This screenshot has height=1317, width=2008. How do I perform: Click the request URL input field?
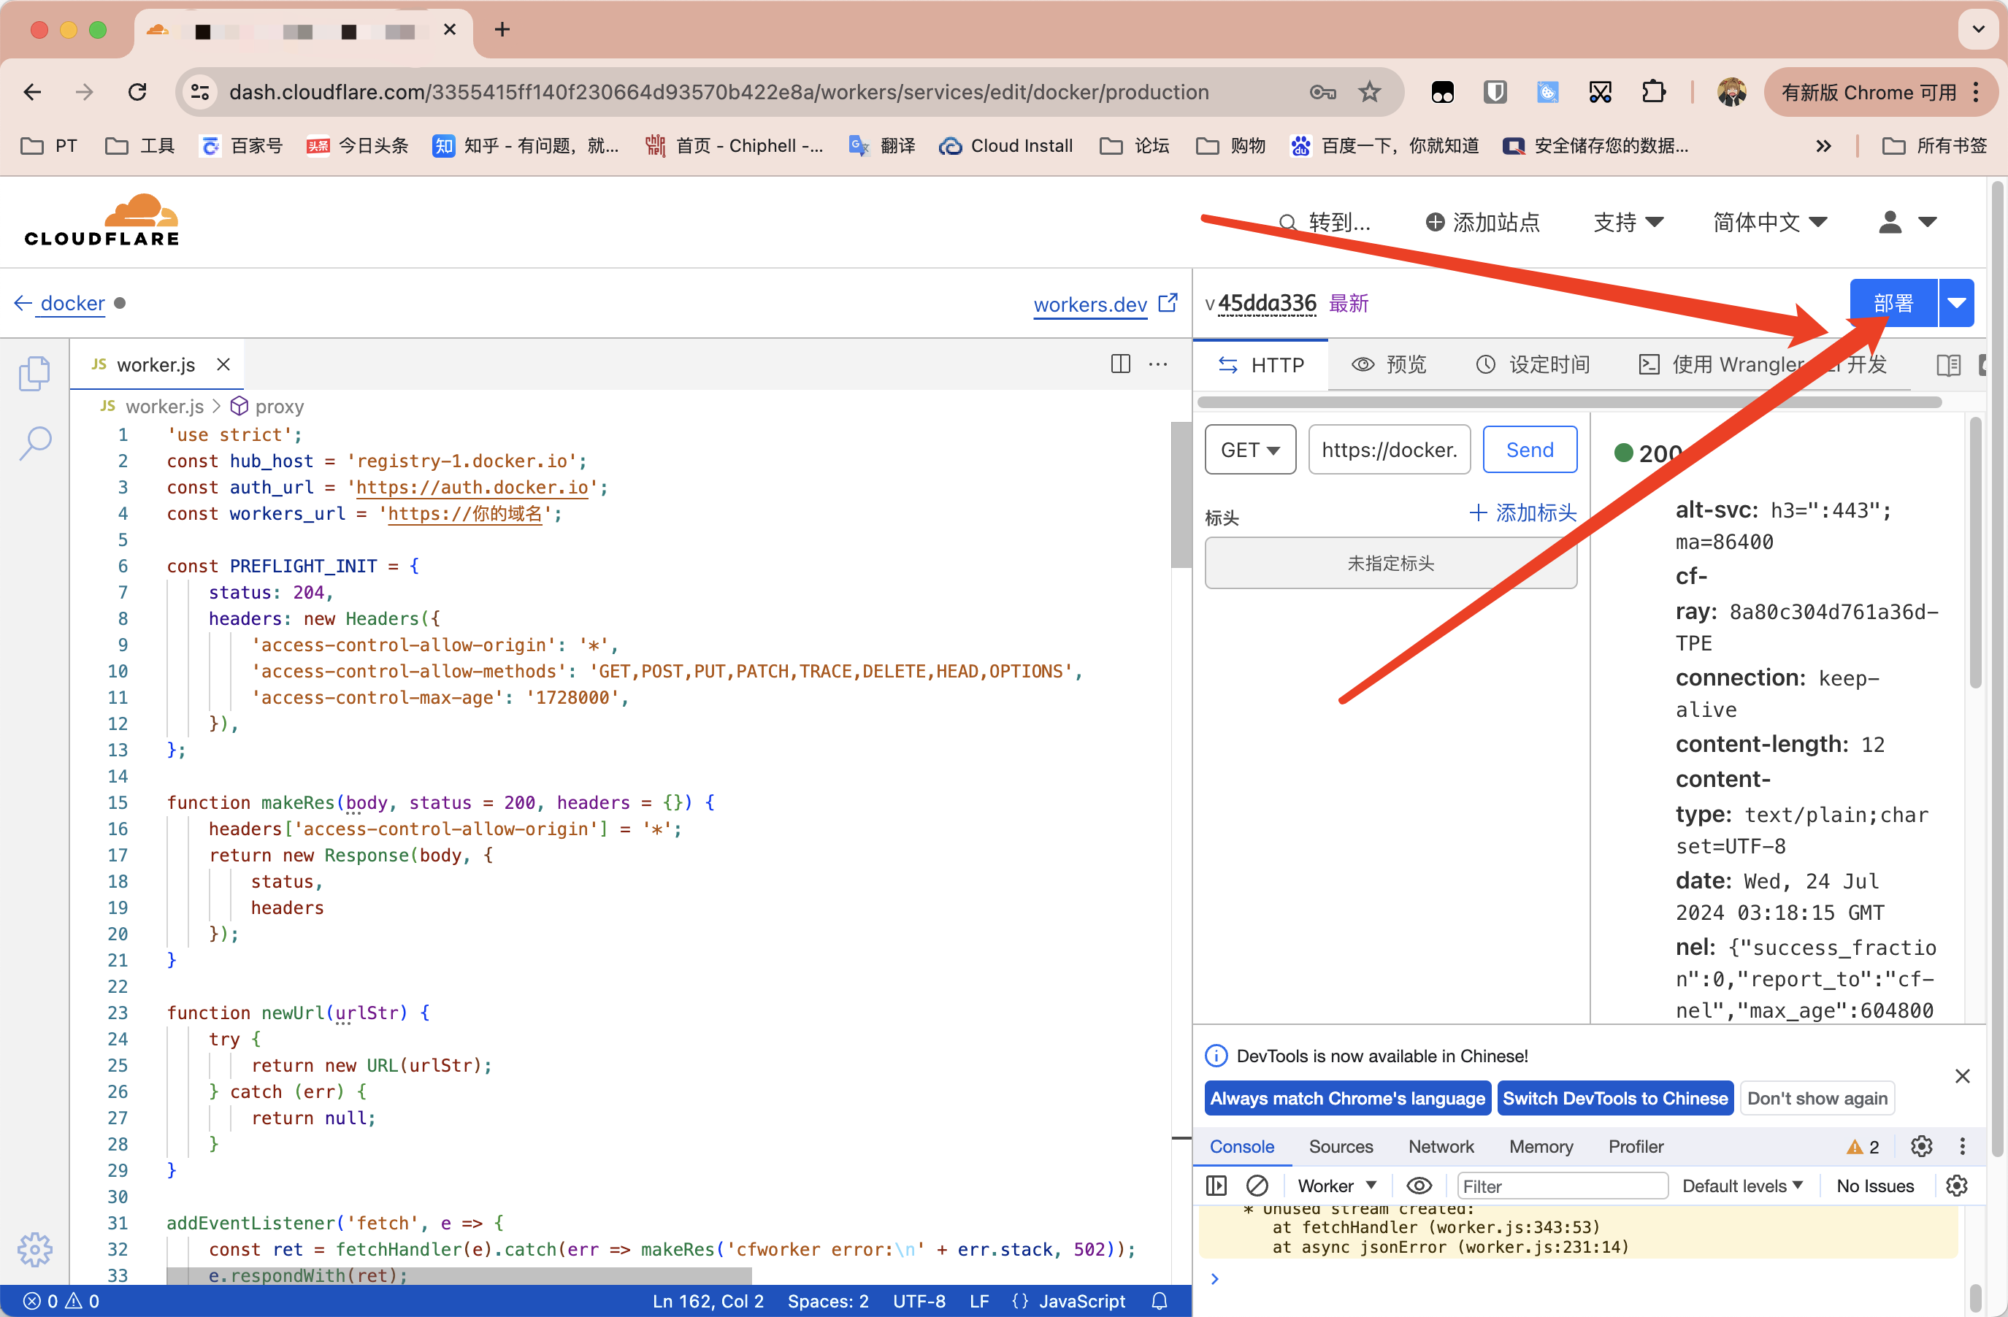click(x=1390, y=450)
